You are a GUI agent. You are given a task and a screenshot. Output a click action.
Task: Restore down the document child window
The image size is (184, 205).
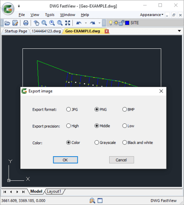(x=174, y=15)
